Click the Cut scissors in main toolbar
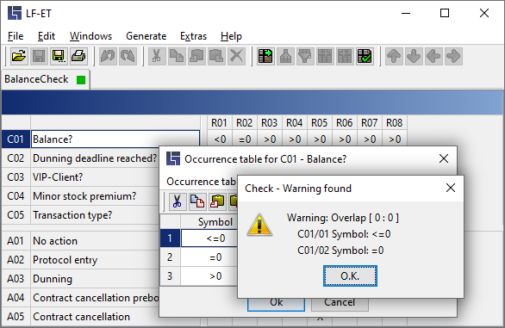The width and height of the screenshot is (505, 328). tap(157, 56)
